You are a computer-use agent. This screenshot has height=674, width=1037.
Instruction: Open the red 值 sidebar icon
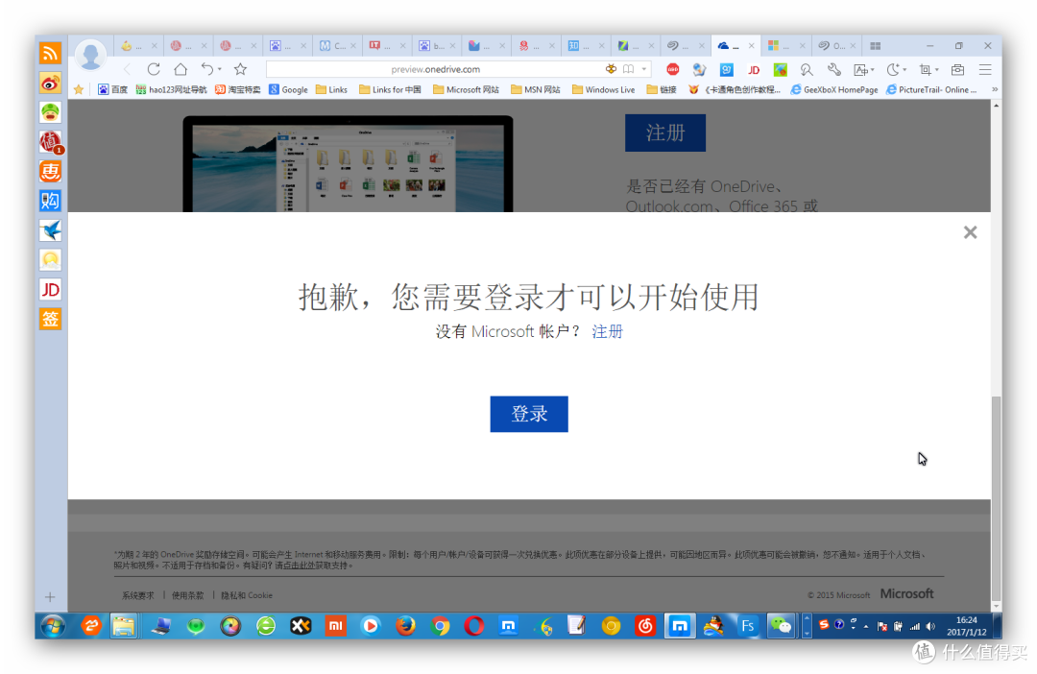(50, 141)
